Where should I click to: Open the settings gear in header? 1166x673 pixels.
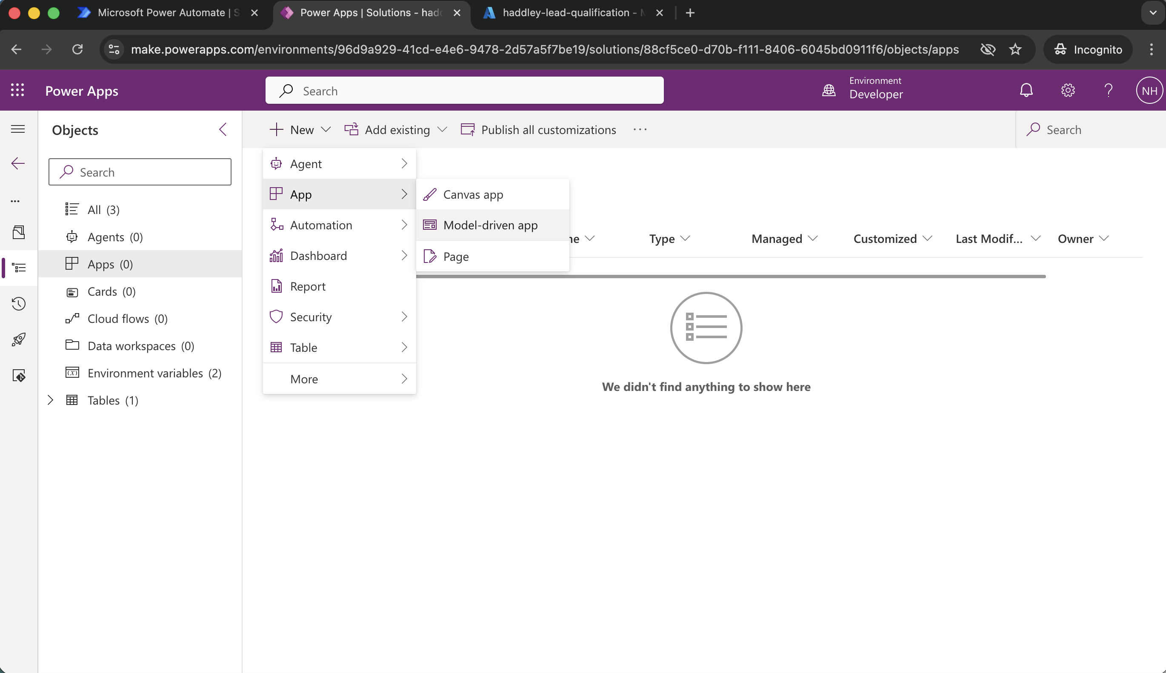click(x=1068, y=90)
